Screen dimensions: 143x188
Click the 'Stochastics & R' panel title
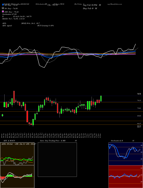[x=117, y=141]
